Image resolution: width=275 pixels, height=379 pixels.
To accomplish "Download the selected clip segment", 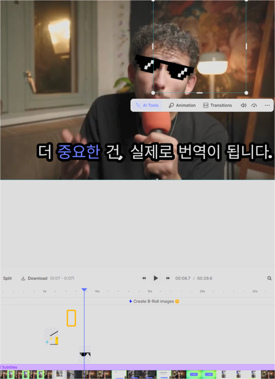I will (34, 278).
